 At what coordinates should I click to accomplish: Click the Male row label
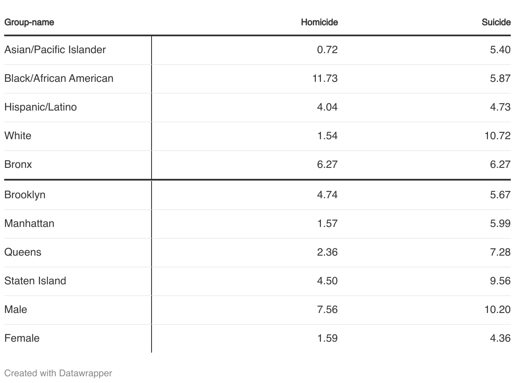pos(16,310)
